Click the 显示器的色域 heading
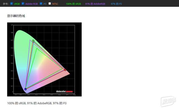The image size is (179, 110). point(16,16)
